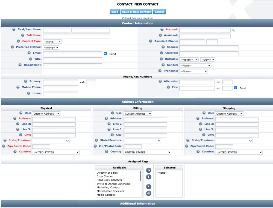Focus the Mobile Phone input field
The image size is (273, 208).
tap(60, 88)
